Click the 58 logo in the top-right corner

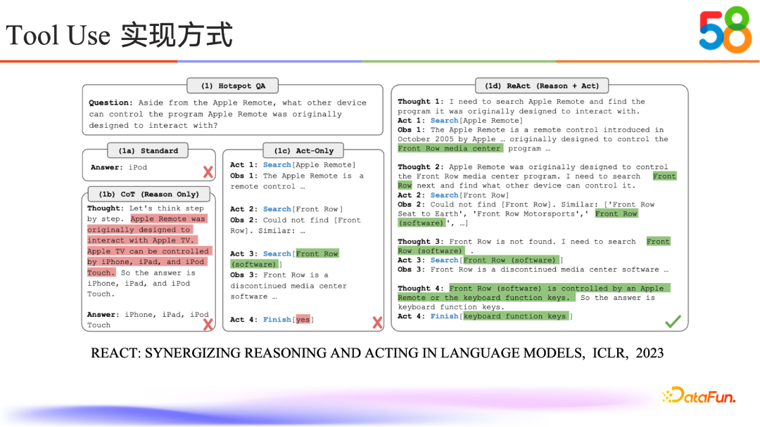coord(725,32)
